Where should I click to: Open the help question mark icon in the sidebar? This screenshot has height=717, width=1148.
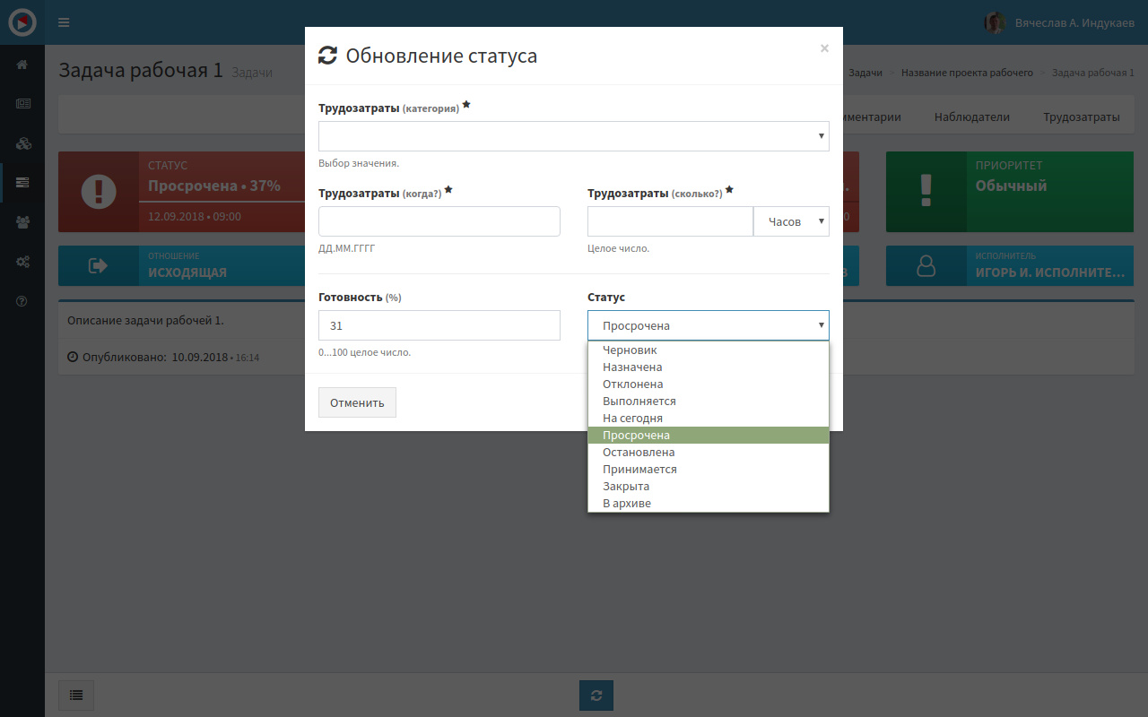tap(22, 301)
